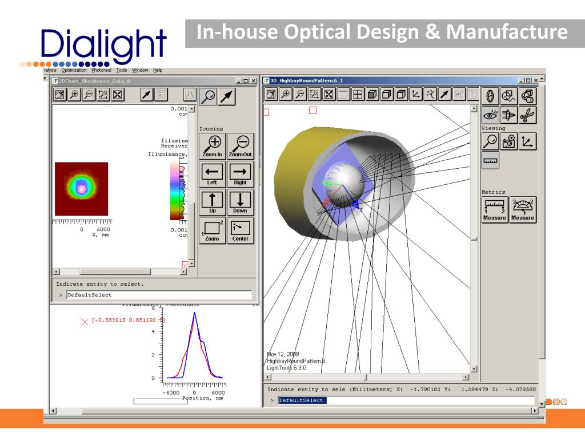The image size is (585, 438).
Task: Click fit-all icon in 2DChart toolbar
Action: click(117, 95)
